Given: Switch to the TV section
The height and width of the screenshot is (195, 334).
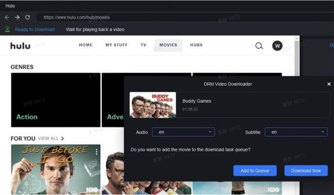Looking at the screenshot, I should (143, 45).
